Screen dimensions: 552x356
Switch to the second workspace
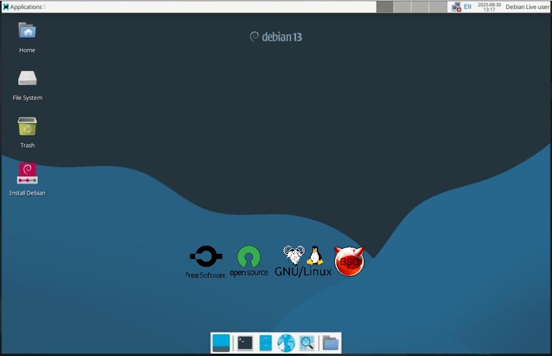402,7
